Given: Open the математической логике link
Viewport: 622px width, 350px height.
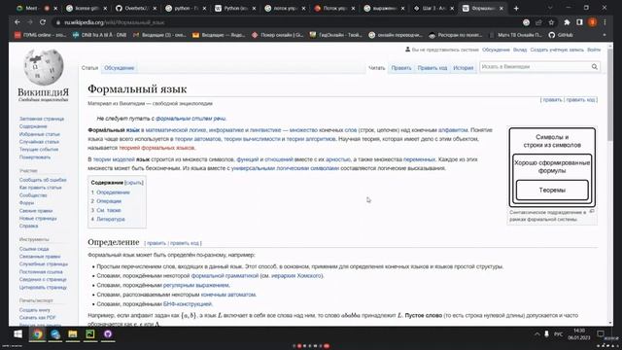Looking at the screenshot, I should pos(176,129).
